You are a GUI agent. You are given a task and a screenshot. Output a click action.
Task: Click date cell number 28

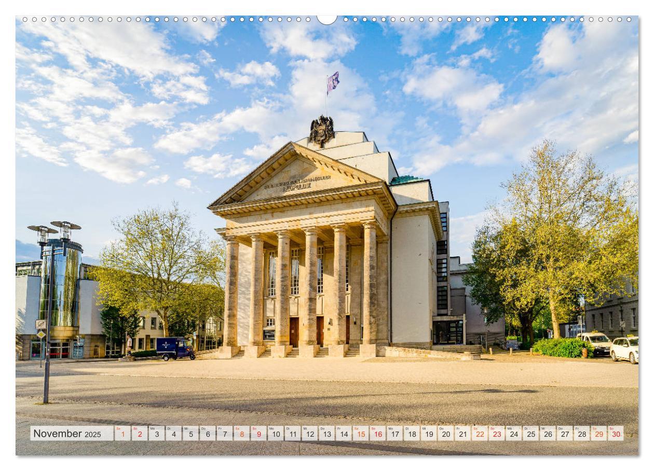point(581,434)
